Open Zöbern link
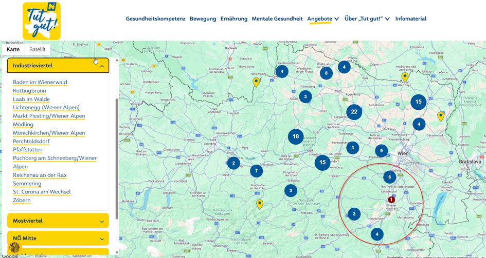 [x=22, y=200]
